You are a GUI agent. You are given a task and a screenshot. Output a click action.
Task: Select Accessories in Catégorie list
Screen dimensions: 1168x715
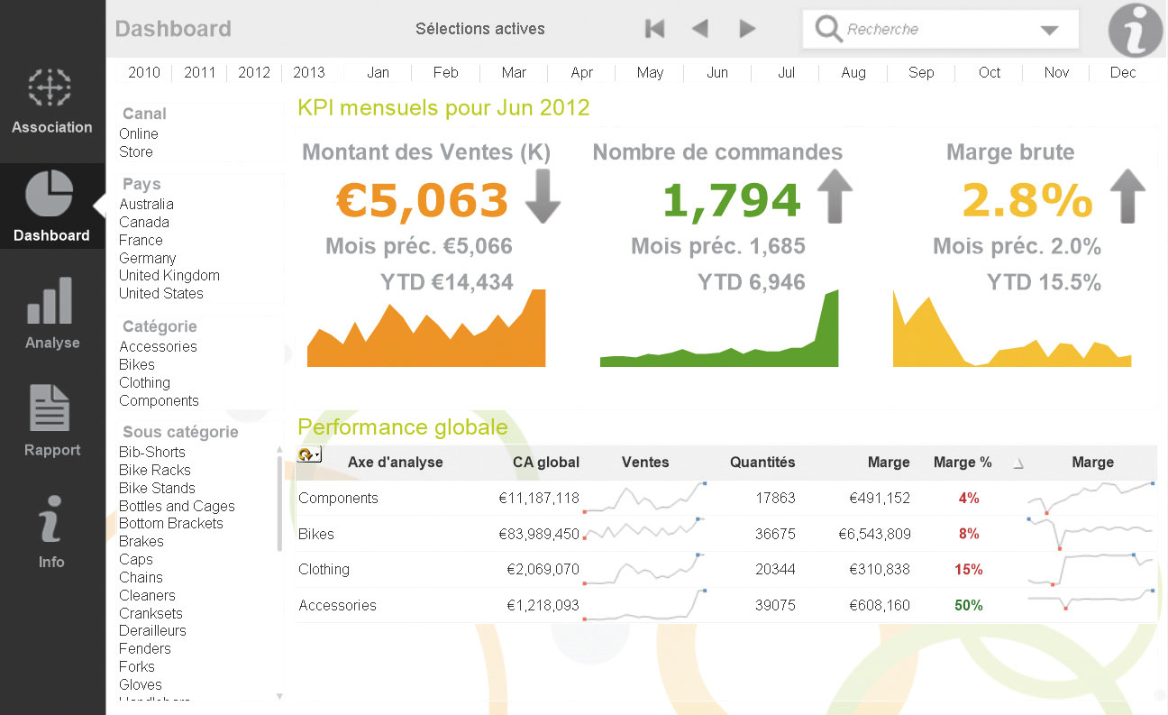click(158, 346)
